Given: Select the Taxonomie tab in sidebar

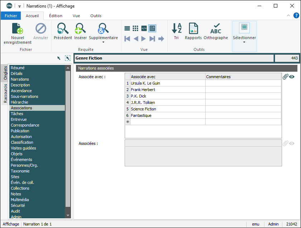Looking at the screenshot, I should point(20,171).
